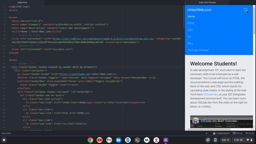This screenshot has height=144, width=256.
Task: Click the preview pane horizontal scrollbar
Action: [209, 129]
